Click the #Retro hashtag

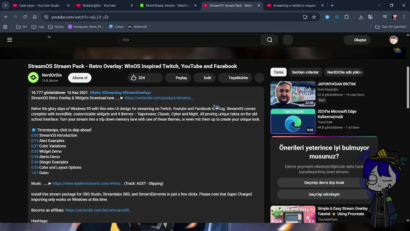point(95,92)
